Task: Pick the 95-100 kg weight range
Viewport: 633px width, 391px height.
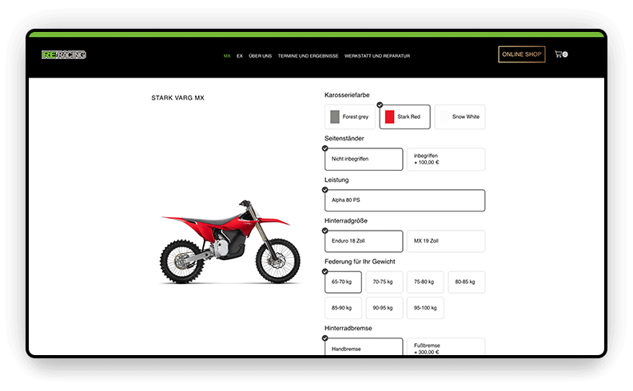Action: coord(425,308)
